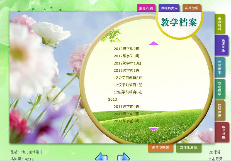Image resolution: width=231 pixels, height=161 pixels.
Task: Open the 12级学前教育4班 entry
Action: pyautogui.click(x=128, y=85)
